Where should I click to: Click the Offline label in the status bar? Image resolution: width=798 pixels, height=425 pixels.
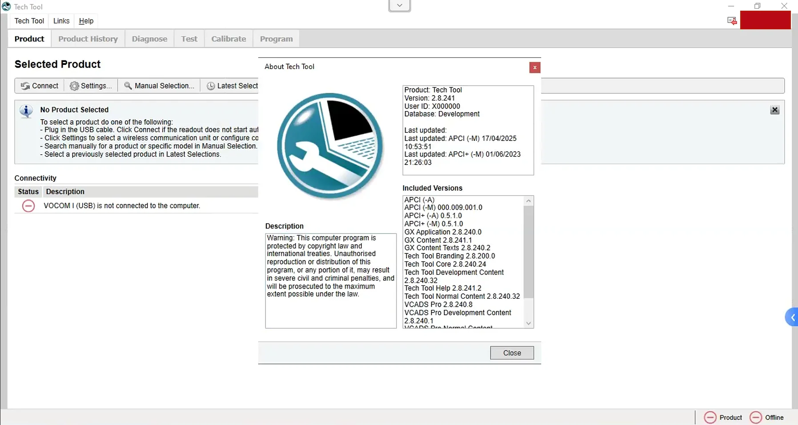pos(774,417)
